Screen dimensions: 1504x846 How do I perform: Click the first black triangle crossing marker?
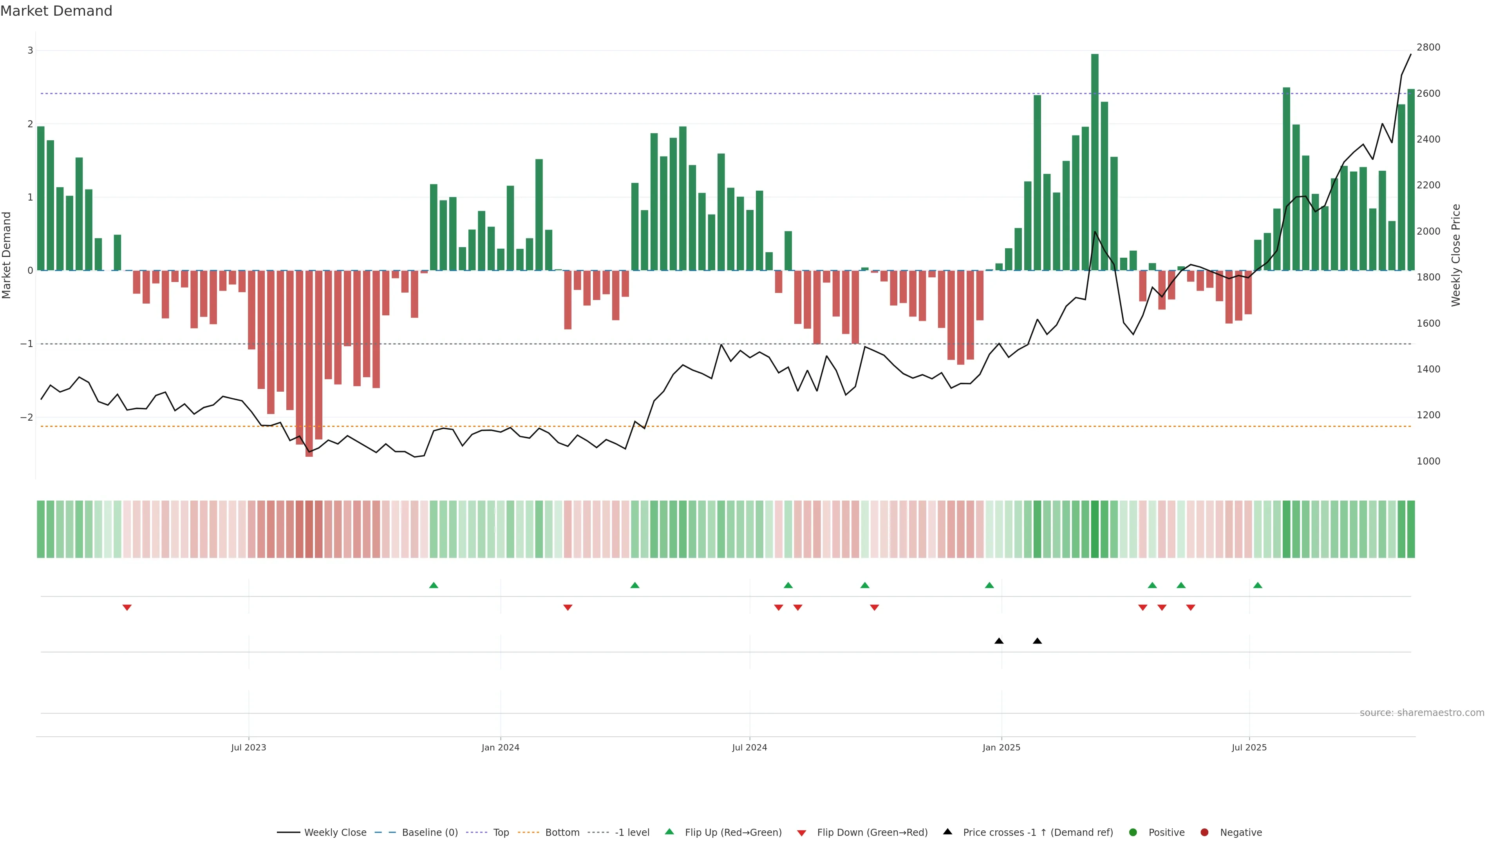coord(999,641)
